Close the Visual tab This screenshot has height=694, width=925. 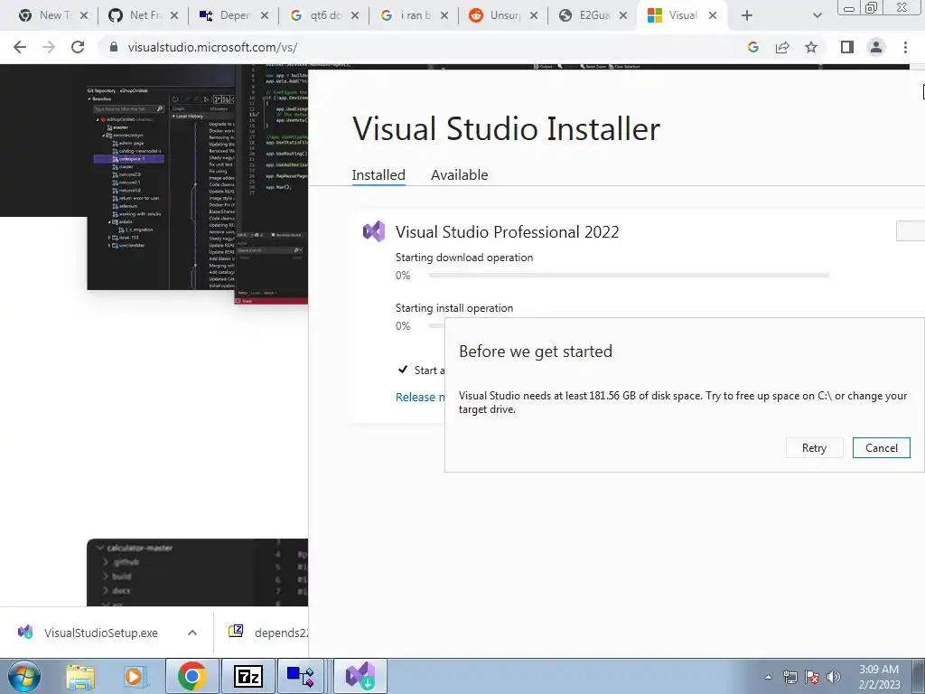[x=713, y=16]
